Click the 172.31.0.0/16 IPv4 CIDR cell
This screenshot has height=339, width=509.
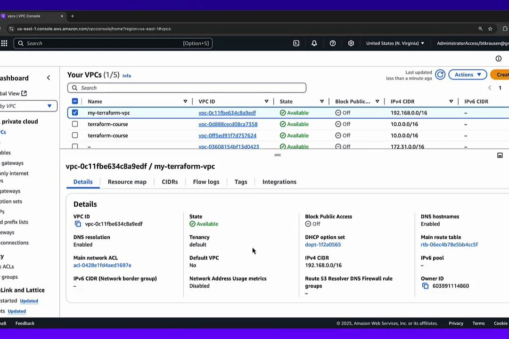407,146
